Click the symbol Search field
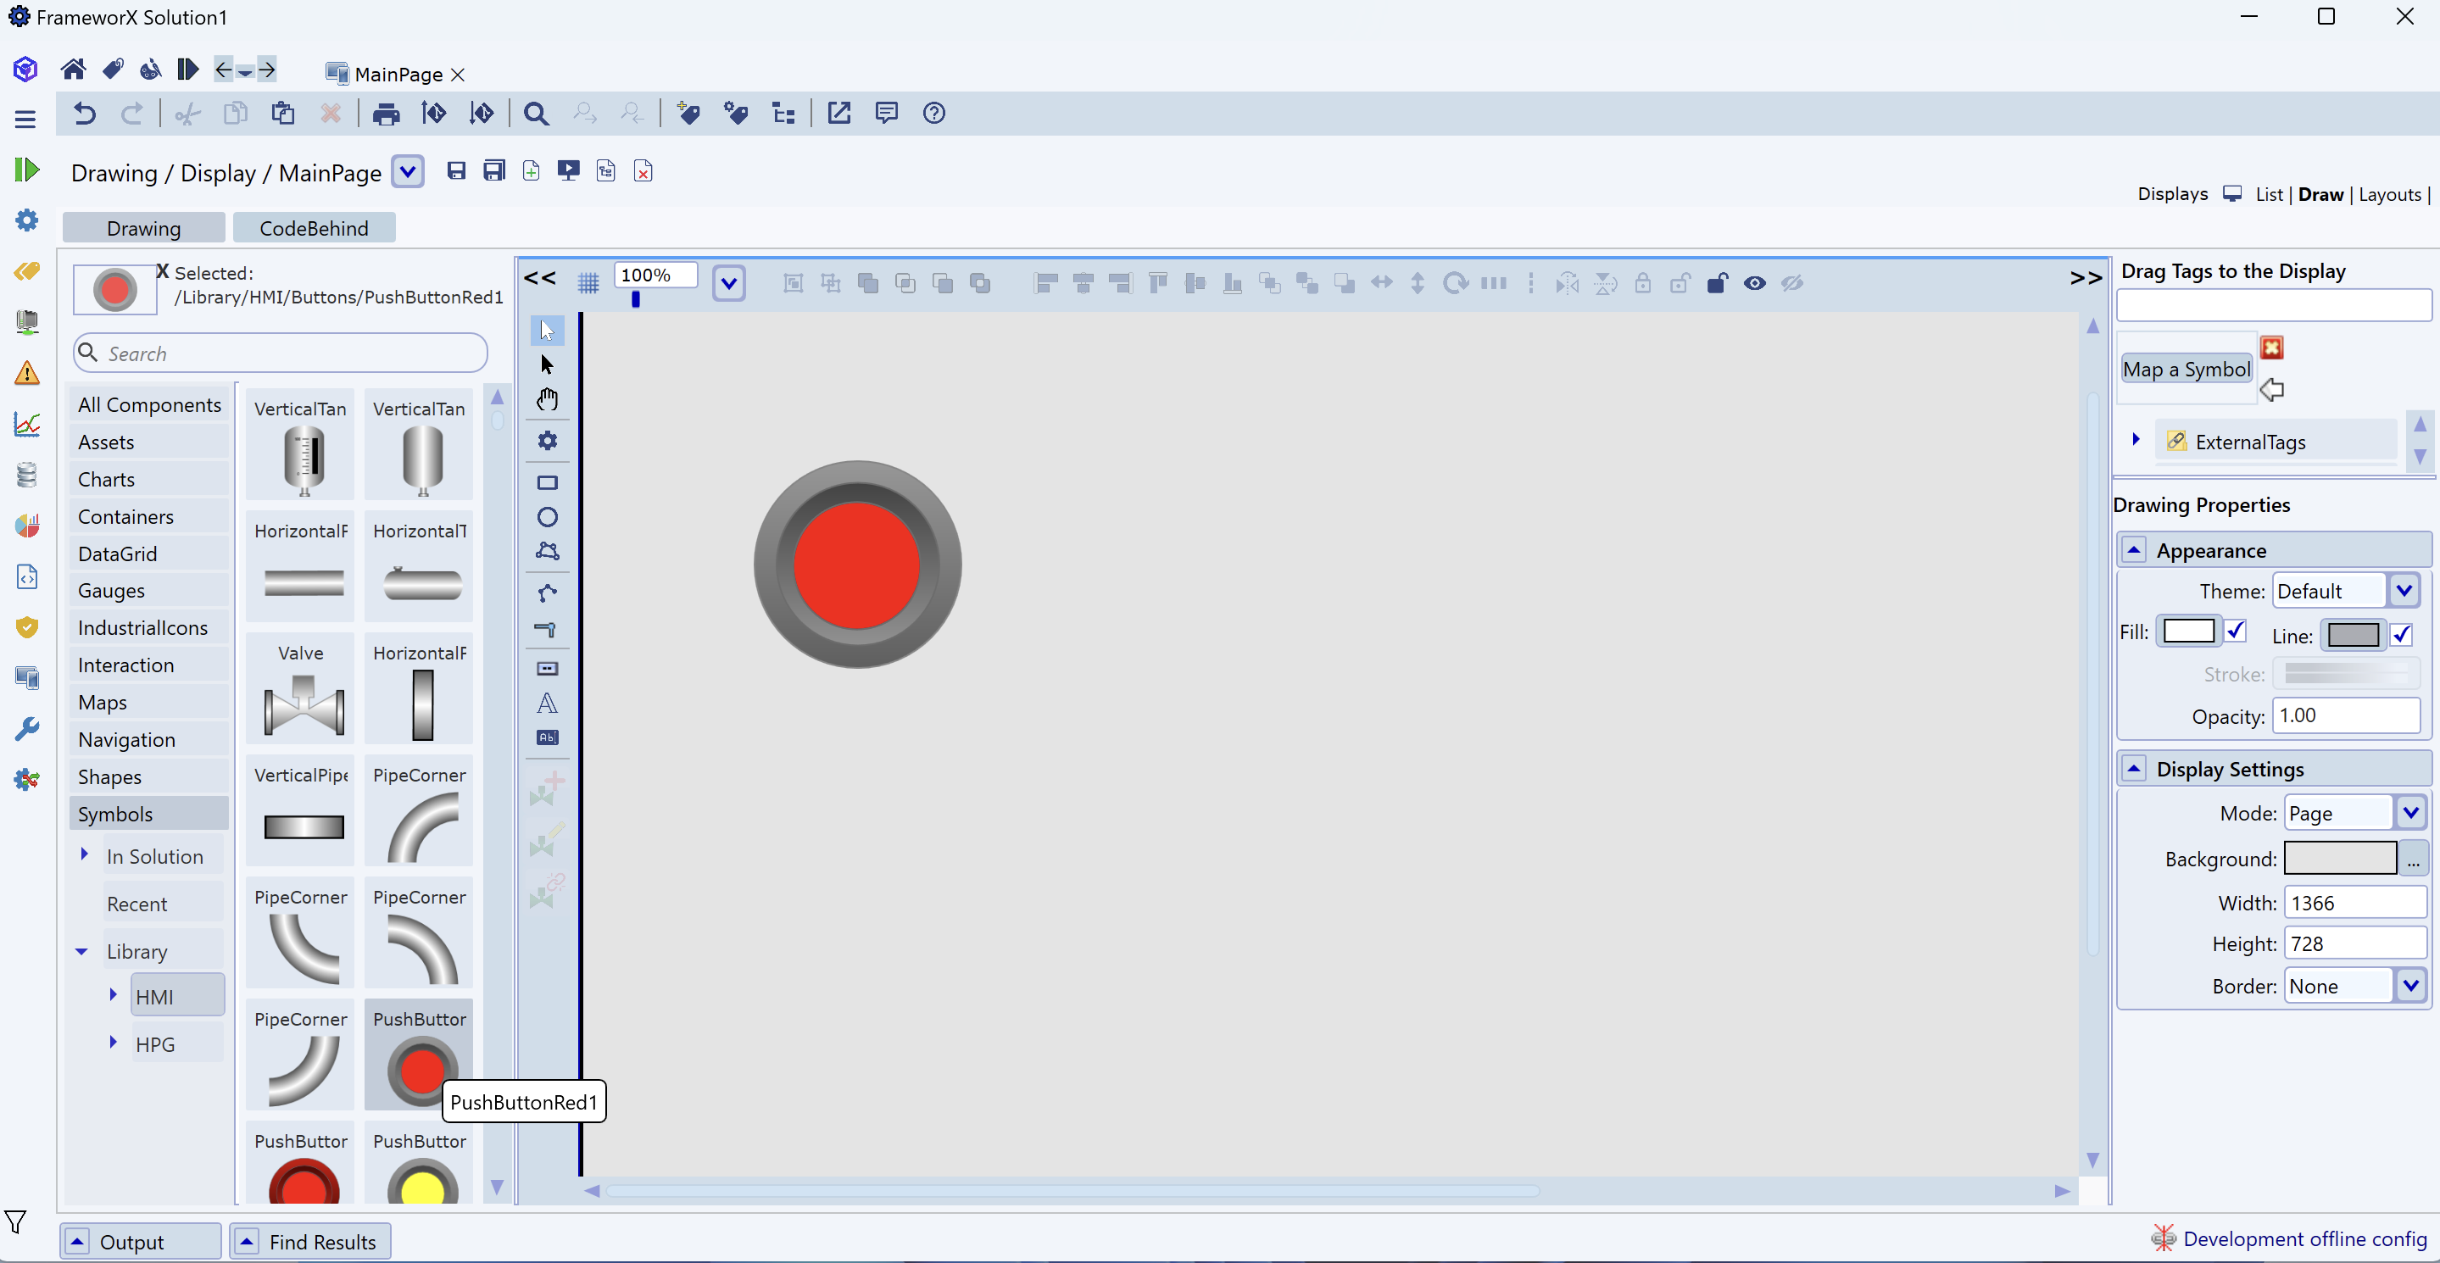The height and width of the screenshot is (1263, 2440). click(281, 353)
